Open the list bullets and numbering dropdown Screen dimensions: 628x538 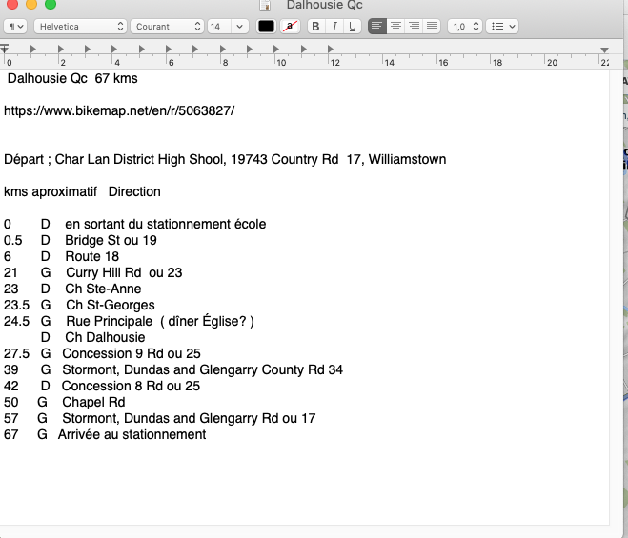[501, 27]
